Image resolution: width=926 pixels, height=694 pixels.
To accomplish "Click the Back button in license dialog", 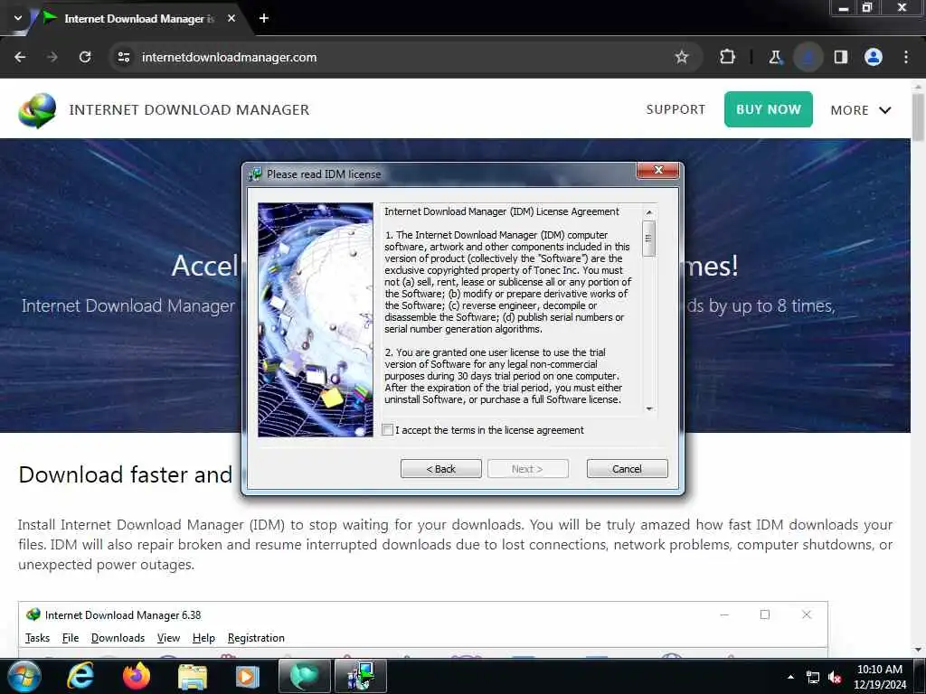I will tap(441, 469).
